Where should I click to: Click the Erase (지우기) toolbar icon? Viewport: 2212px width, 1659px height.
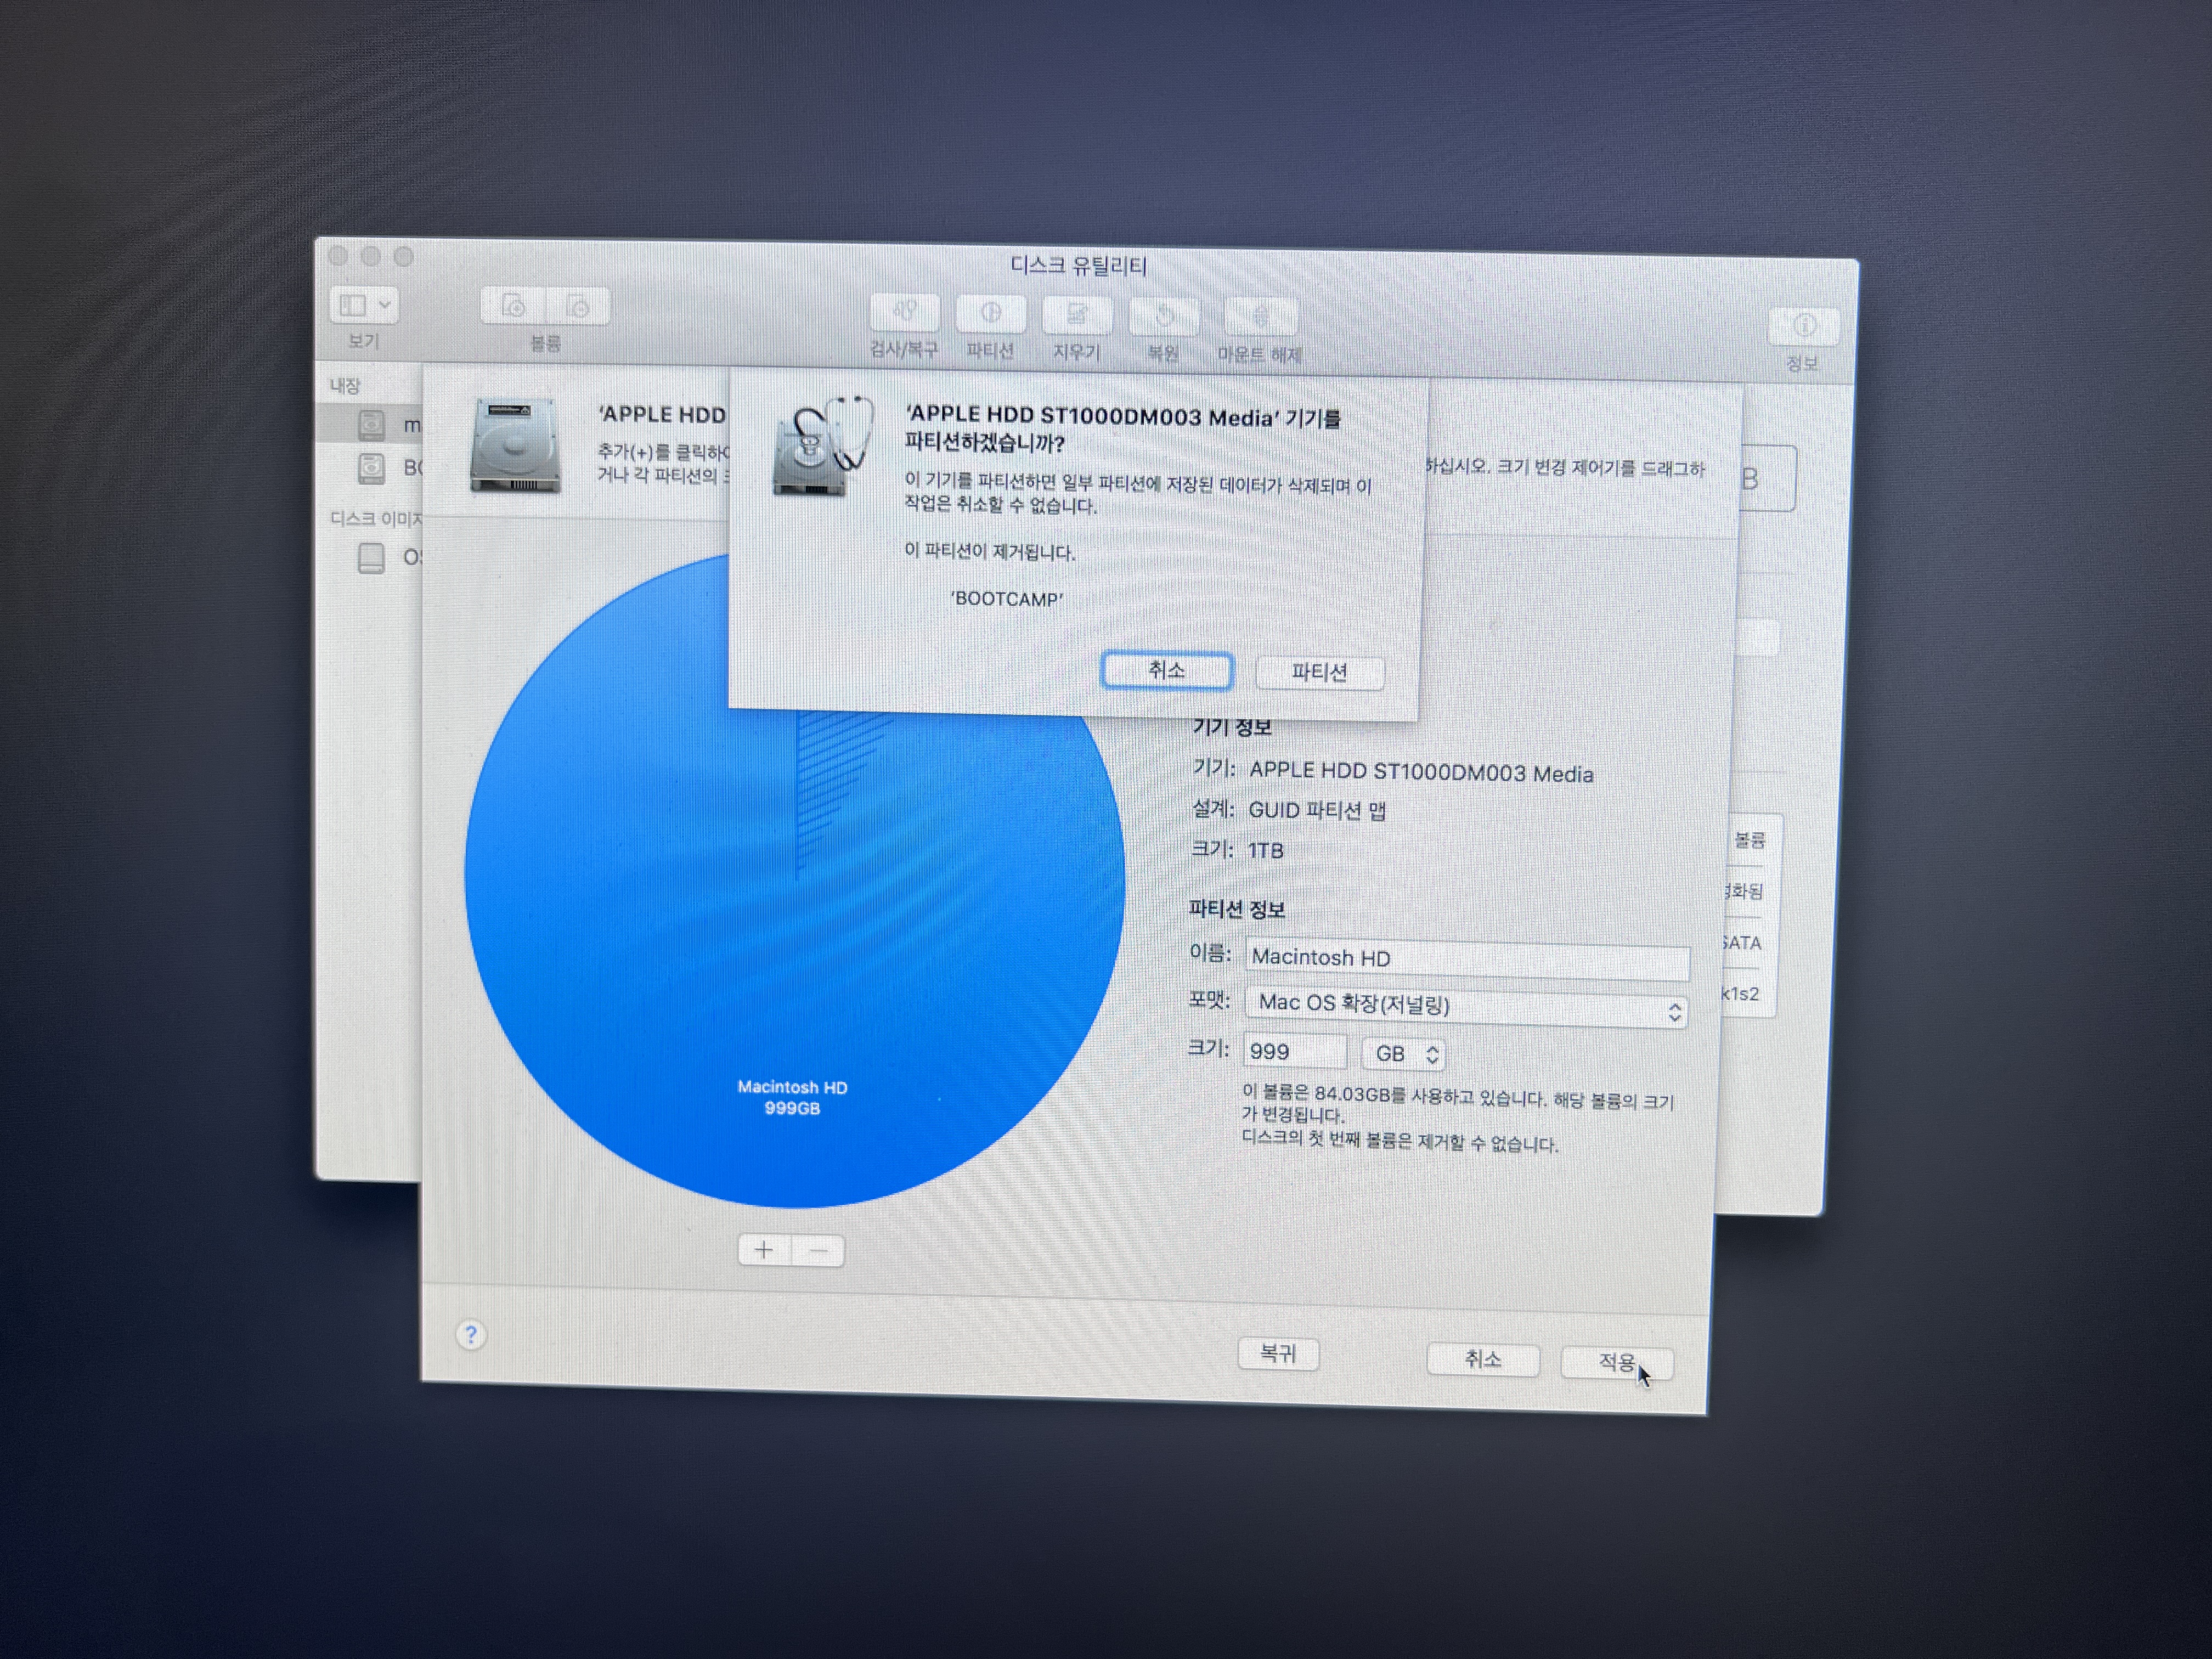(x=1076, y=316)
